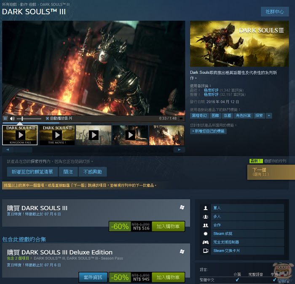Click the achievements starburst icon
295x284 pixels.
pos(206,233)
